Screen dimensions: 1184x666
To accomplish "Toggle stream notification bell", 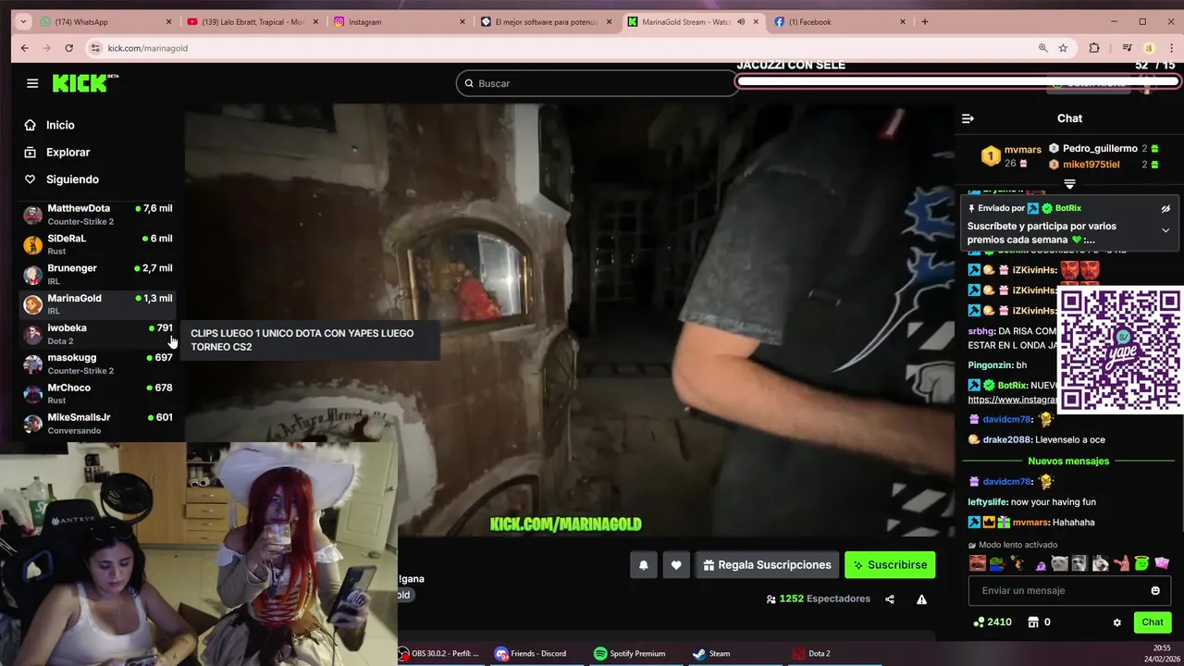I will coord(644,565).
